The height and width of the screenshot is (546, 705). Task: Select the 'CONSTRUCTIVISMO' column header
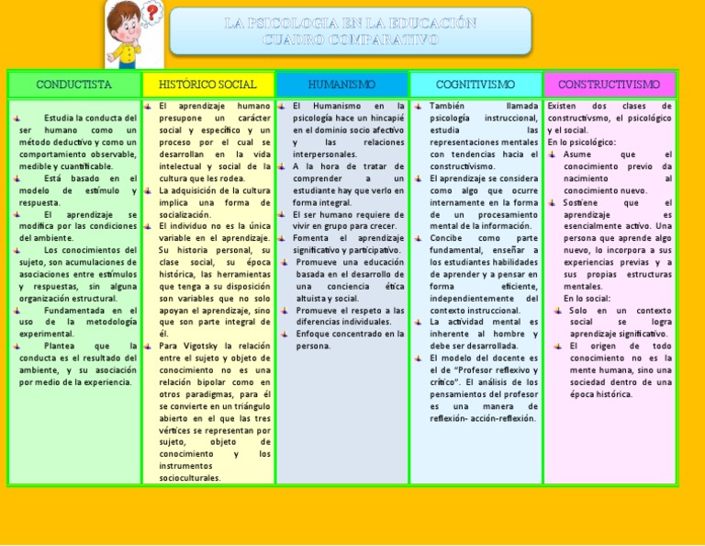(610, 85)
